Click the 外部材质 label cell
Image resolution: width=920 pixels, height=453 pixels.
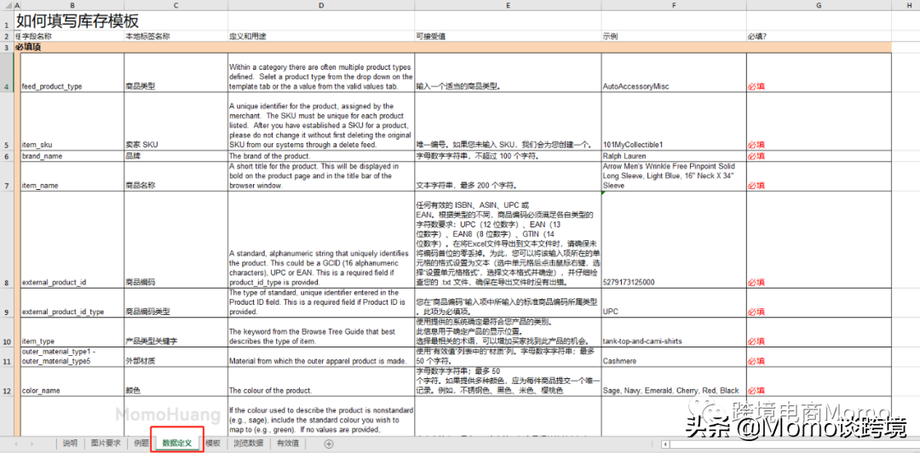tap(175, 357)
